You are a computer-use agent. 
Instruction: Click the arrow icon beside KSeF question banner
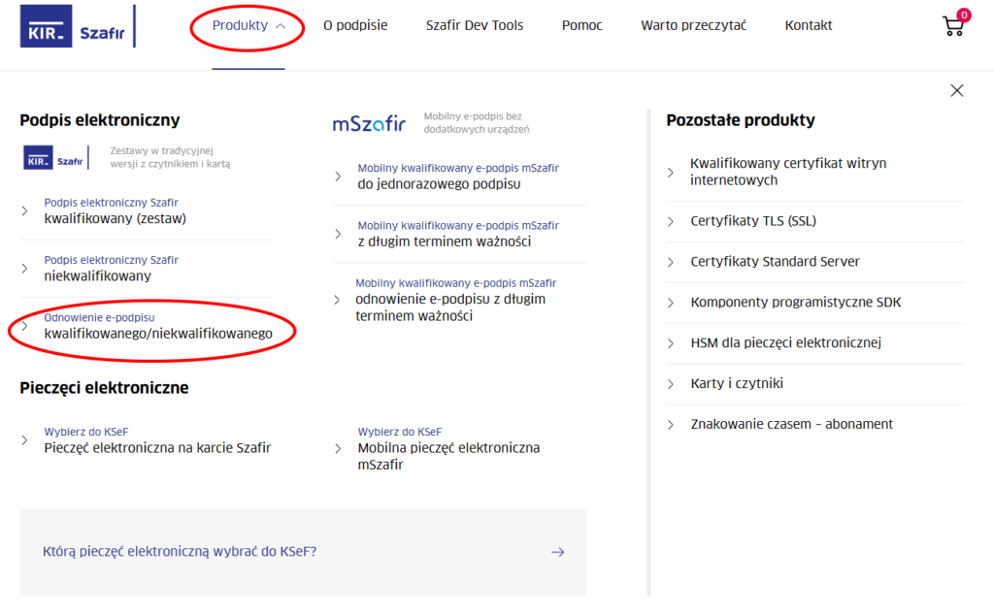557,552
